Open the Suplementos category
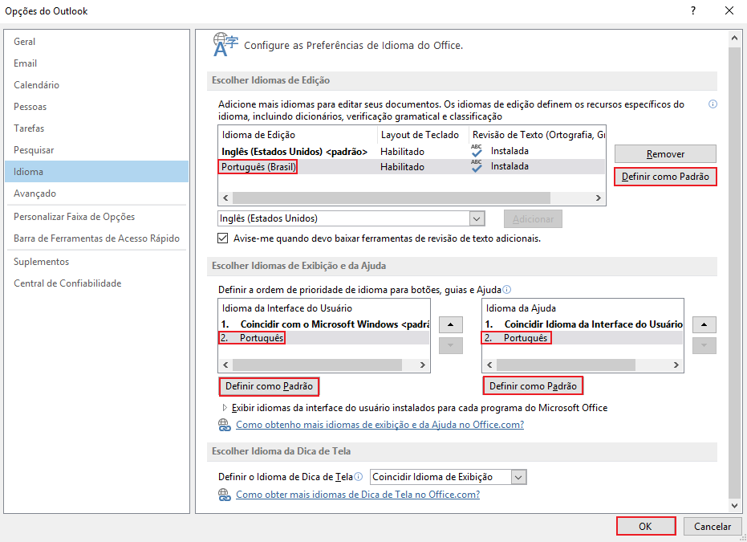 tap(97, 261)
